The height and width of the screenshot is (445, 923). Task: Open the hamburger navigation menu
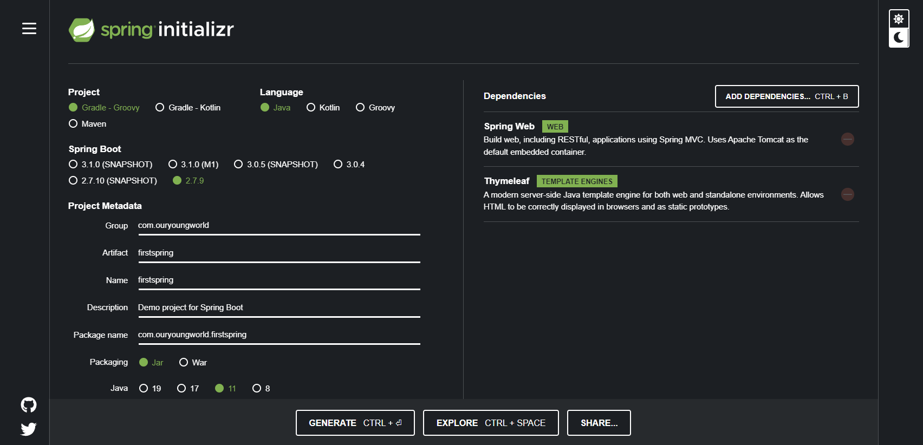(x=29, y=29)
